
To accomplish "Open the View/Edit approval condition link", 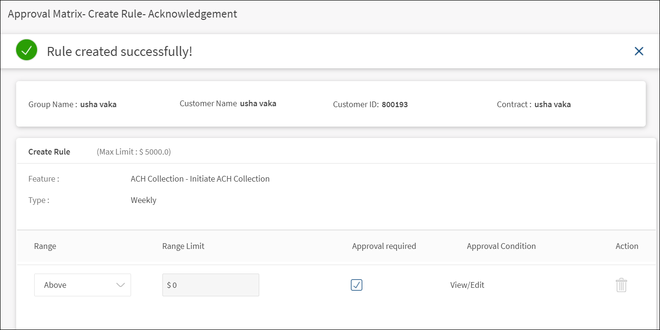I will 467,285.
